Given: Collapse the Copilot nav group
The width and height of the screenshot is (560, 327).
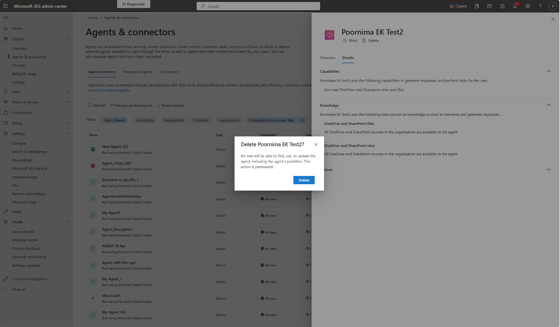Looking at the screenshot, I should [67, 39].
